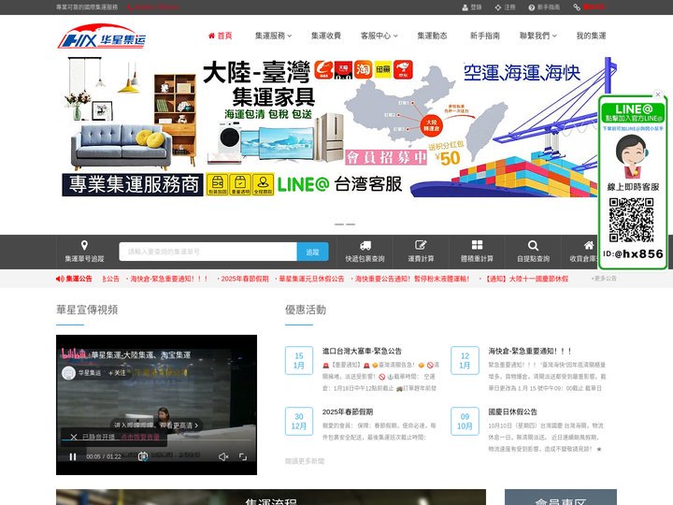Click the blue 追蹤 track button

312,252
